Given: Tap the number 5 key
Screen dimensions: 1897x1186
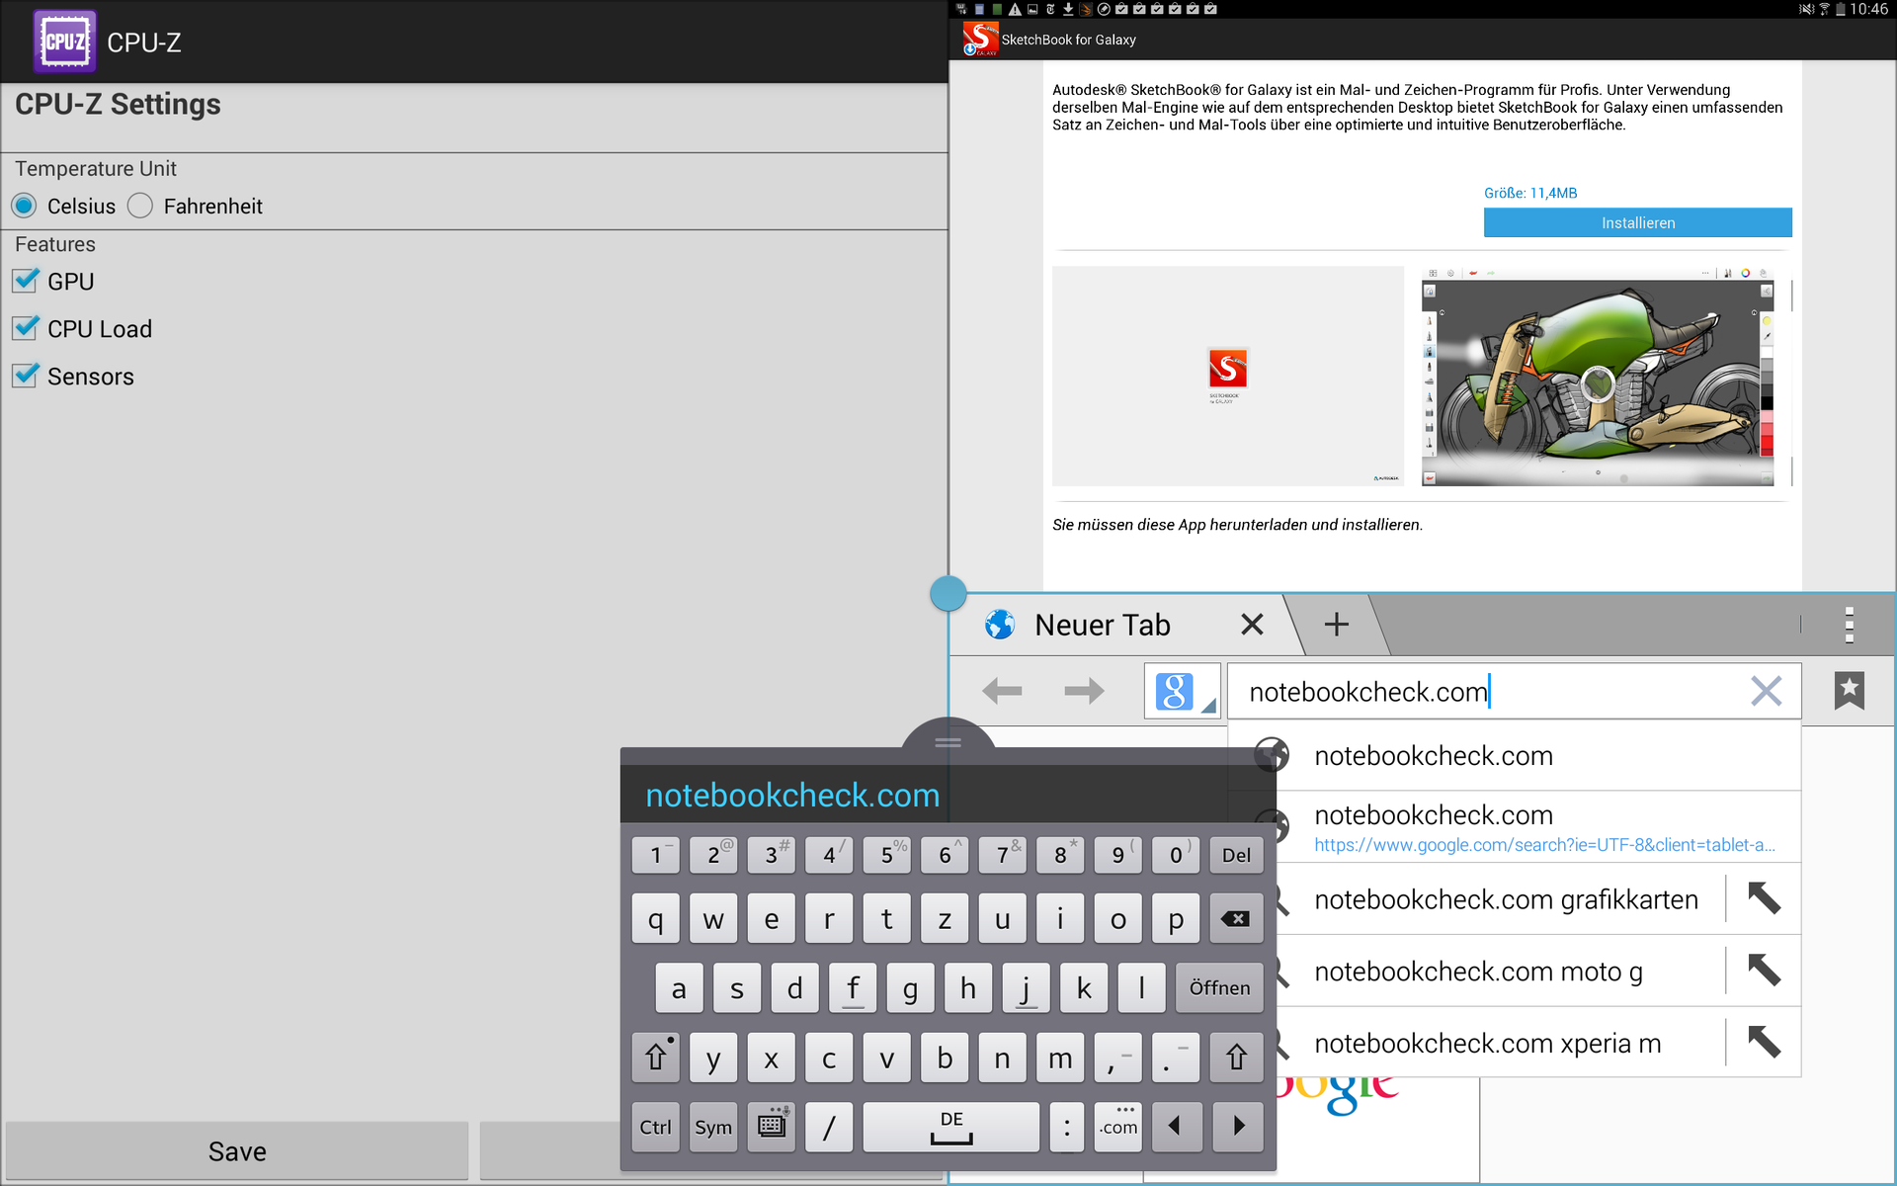Looking at the screenshot, I should [887, 855].
